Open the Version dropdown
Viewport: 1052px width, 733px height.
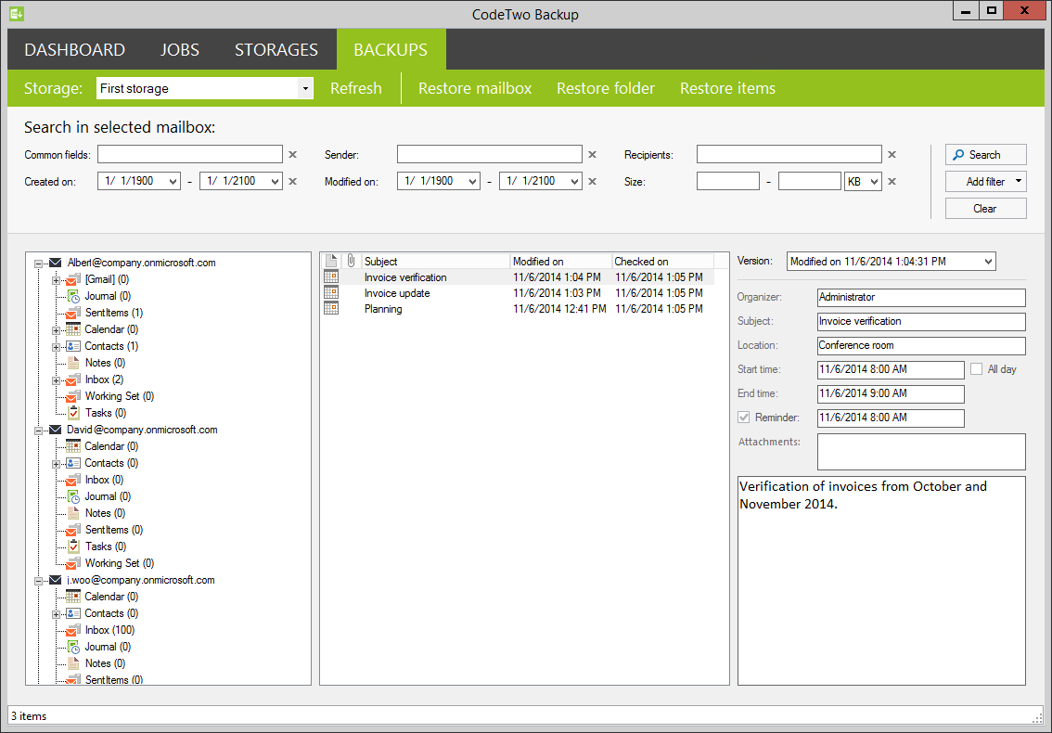[x=891, y=261]
